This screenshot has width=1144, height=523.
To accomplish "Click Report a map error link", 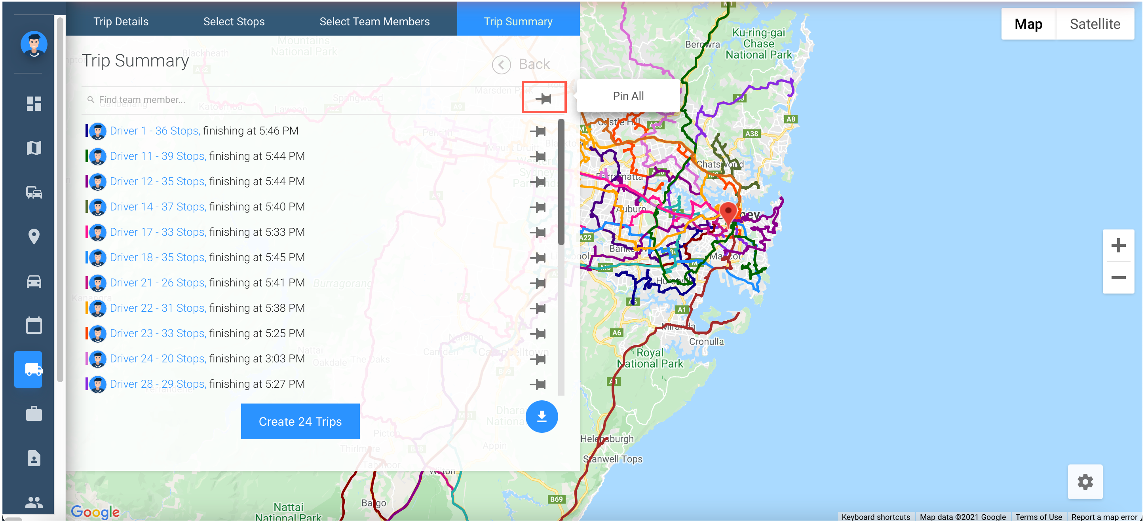I will pyautogui.click(x=1105, y=517).
